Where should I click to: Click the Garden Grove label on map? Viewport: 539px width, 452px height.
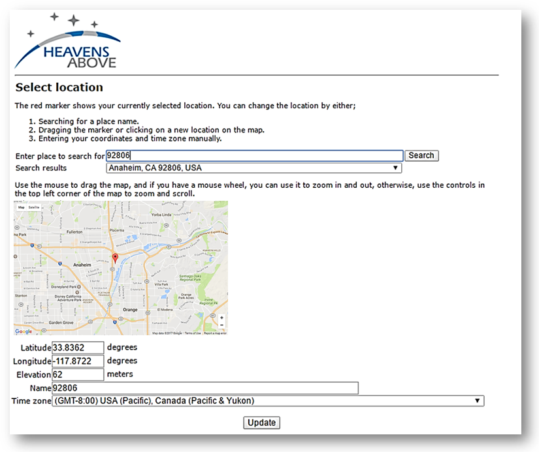(61, 322)
